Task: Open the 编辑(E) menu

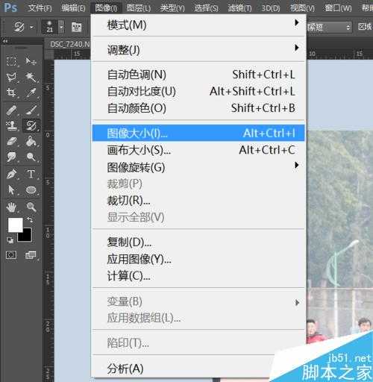Action: [x=73, y=8]
